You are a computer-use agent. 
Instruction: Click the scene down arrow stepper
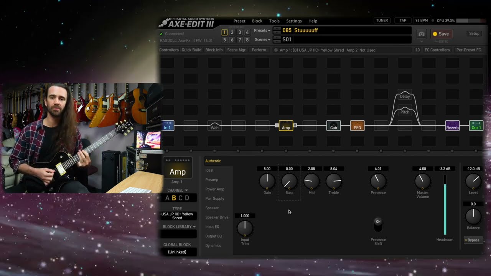point(277,41)
